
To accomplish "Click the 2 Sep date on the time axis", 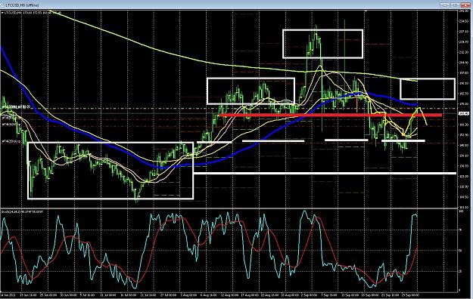I will 310,295.
